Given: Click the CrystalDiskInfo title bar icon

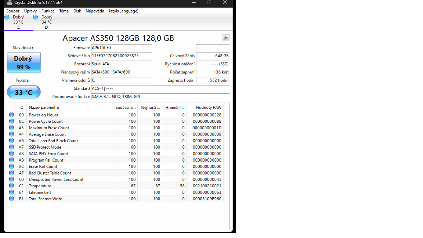Looking at the screenshot, I should (x=10, y=3).
